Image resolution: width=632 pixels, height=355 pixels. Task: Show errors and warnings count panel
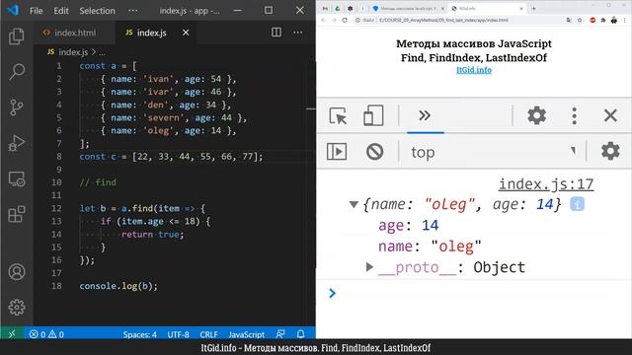(46, 334)
